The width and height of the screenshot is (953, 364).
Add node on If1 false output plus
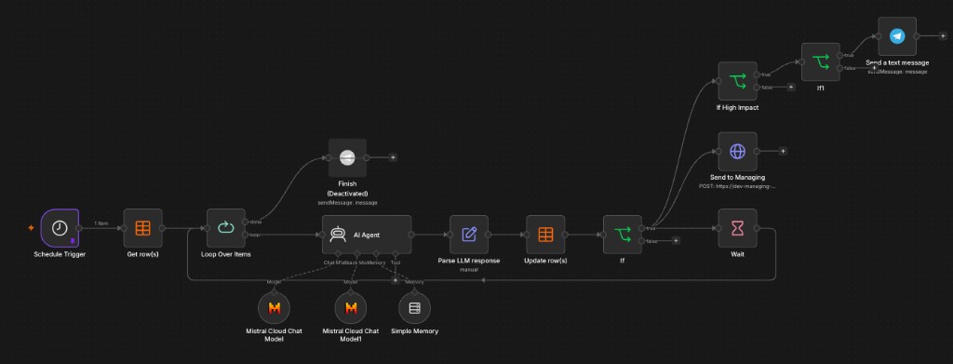(x=875, y=68)
